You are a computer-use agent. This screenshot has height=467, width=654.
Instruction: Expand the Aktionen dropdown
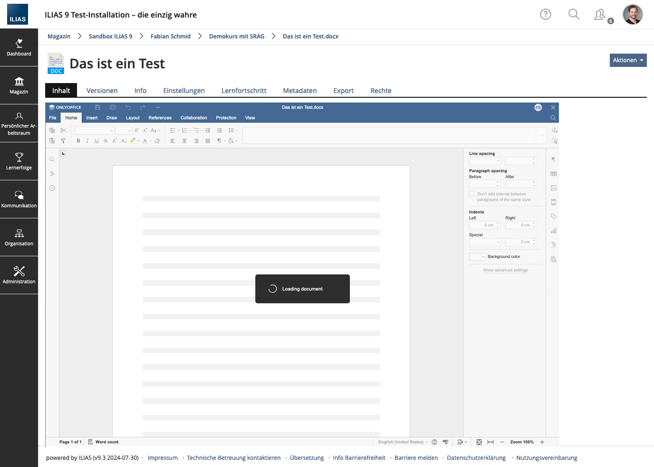click(628, 60)
